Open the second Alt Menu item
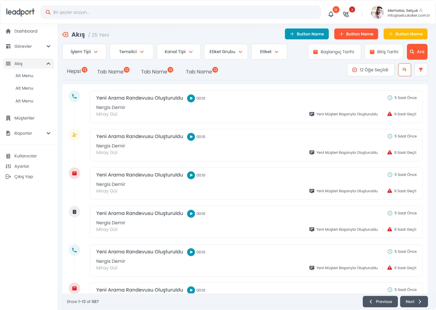Image resolution: width=436 pixels, height=310 pixels. tap(24, 88)
